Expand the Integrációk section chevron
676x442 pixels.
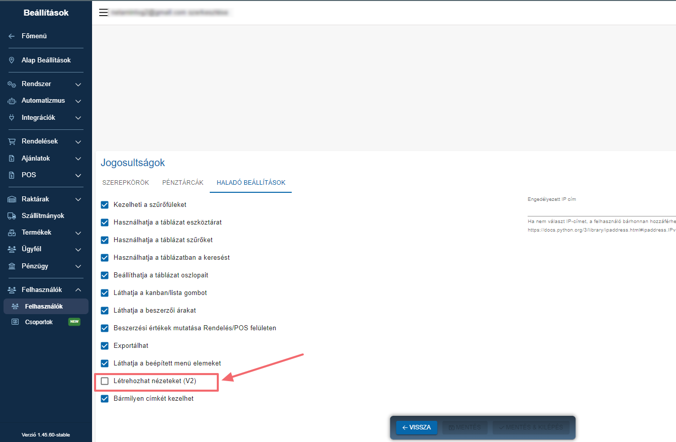(78, 118)
